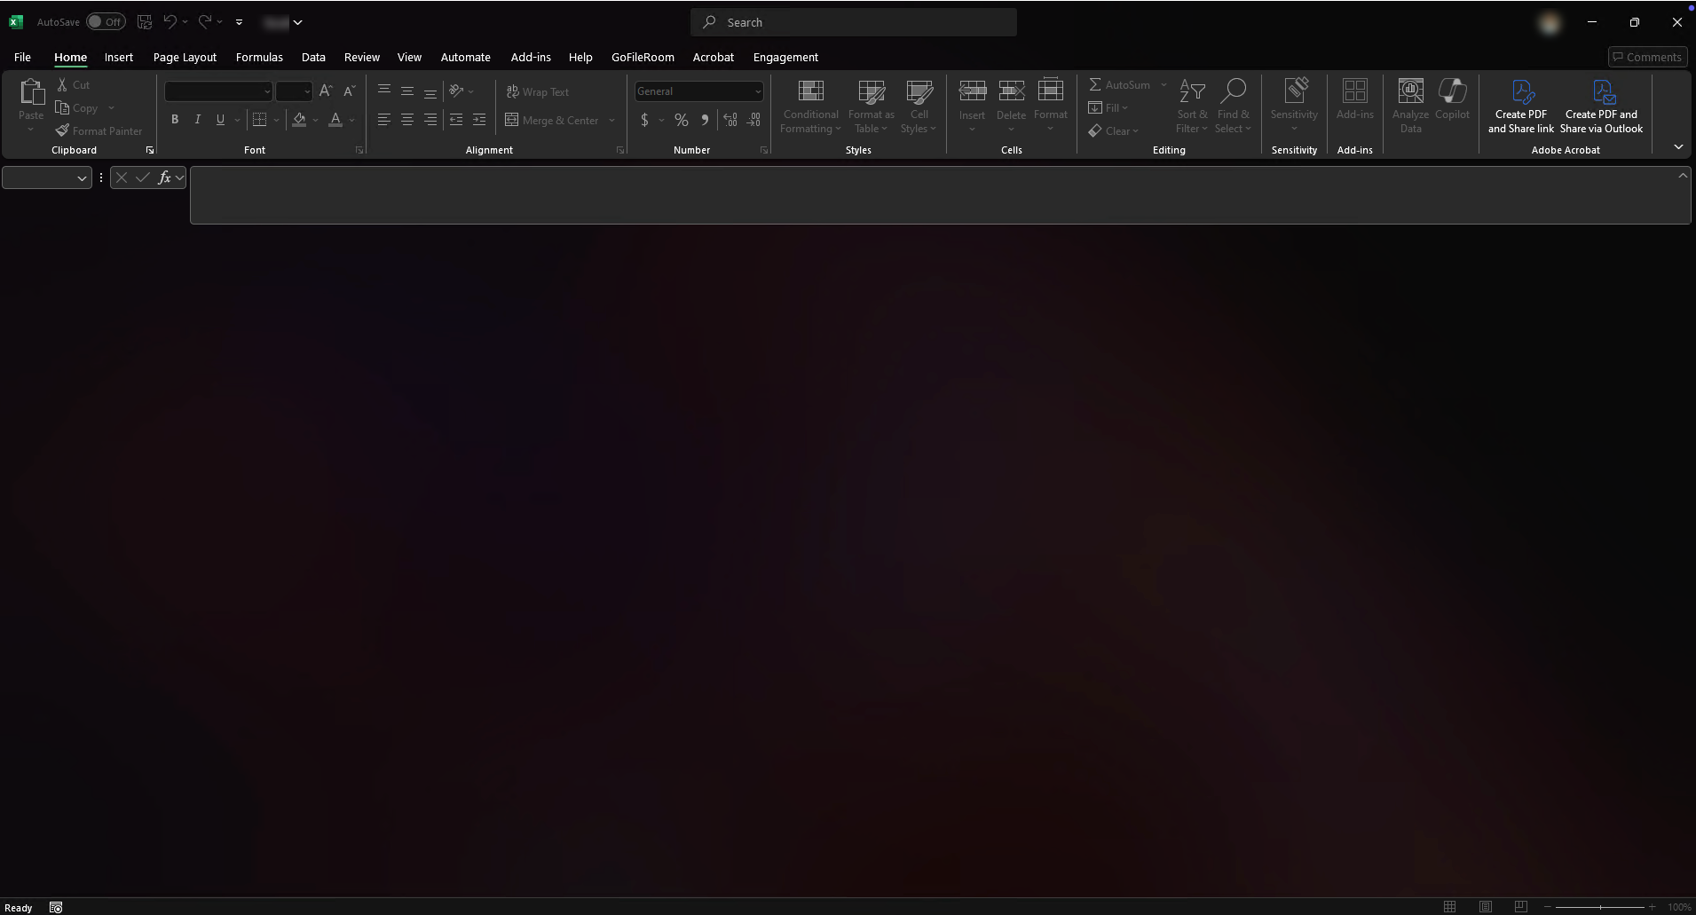
Task: Click the zoom slider in status bar
Action: [x=1599, y=907]
